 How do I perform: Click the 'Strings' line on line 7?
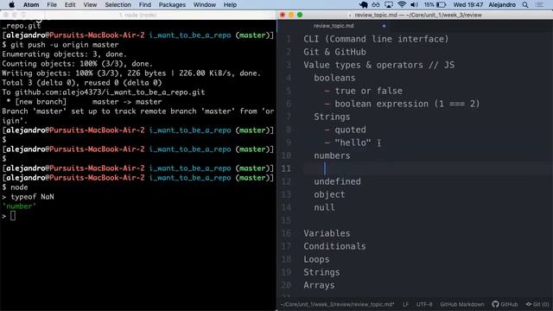(332, 117)
